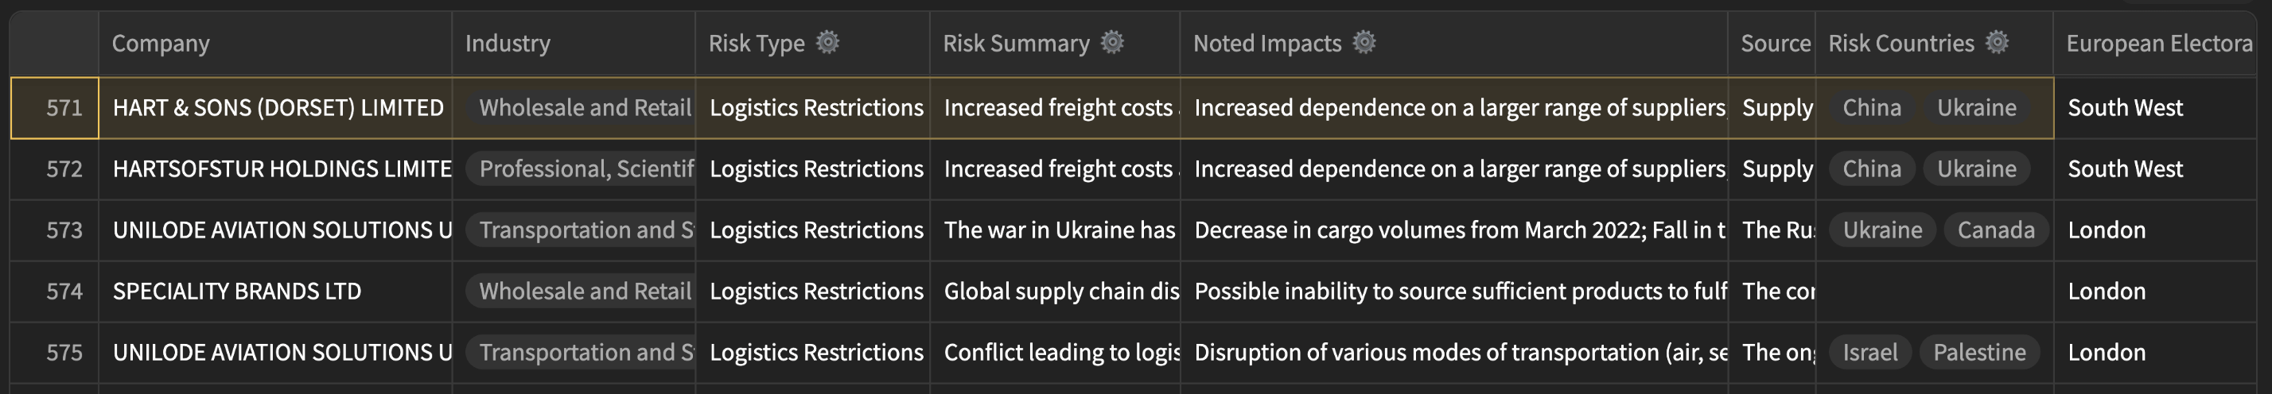
Task: Select row number 573
Action: click(55, 230)
